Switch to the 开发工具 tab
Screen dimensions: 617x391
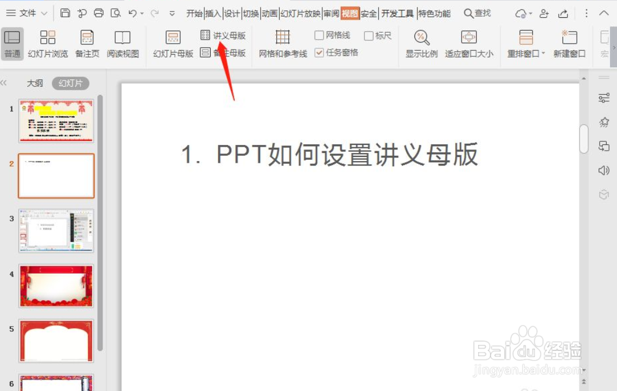pyautogui.click(x=397, y=13)
